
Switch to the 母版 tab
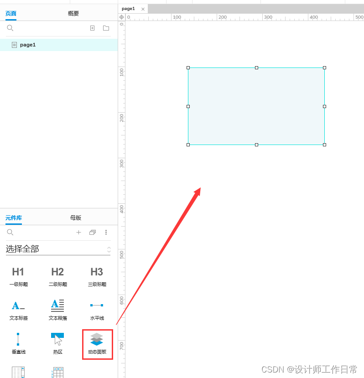click(x=76, y=218)
